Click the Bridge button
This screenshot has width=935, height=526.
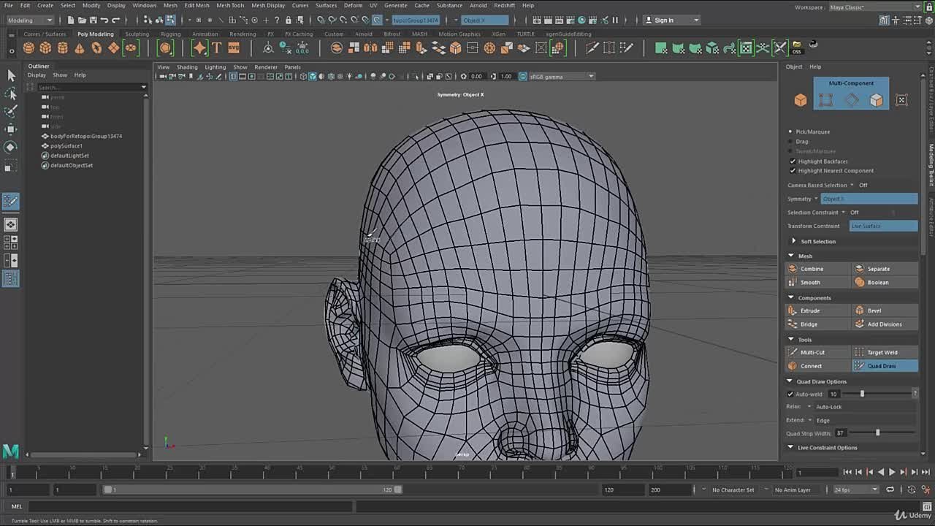pyautogui.click(x=809, y=324)
